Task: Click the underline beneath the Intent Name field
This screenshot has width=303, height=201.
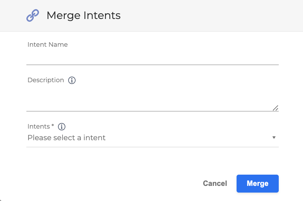Action: 152,65
